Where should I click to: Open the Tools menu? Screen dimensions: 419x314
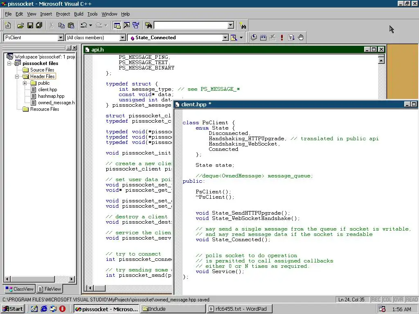tap(92, 14)
